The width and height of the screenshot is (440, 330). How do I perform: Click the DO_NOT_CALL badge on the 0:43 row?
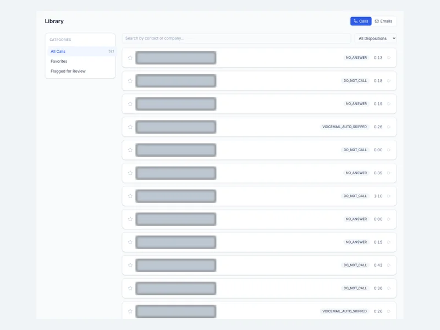click(x=355, y=265)
